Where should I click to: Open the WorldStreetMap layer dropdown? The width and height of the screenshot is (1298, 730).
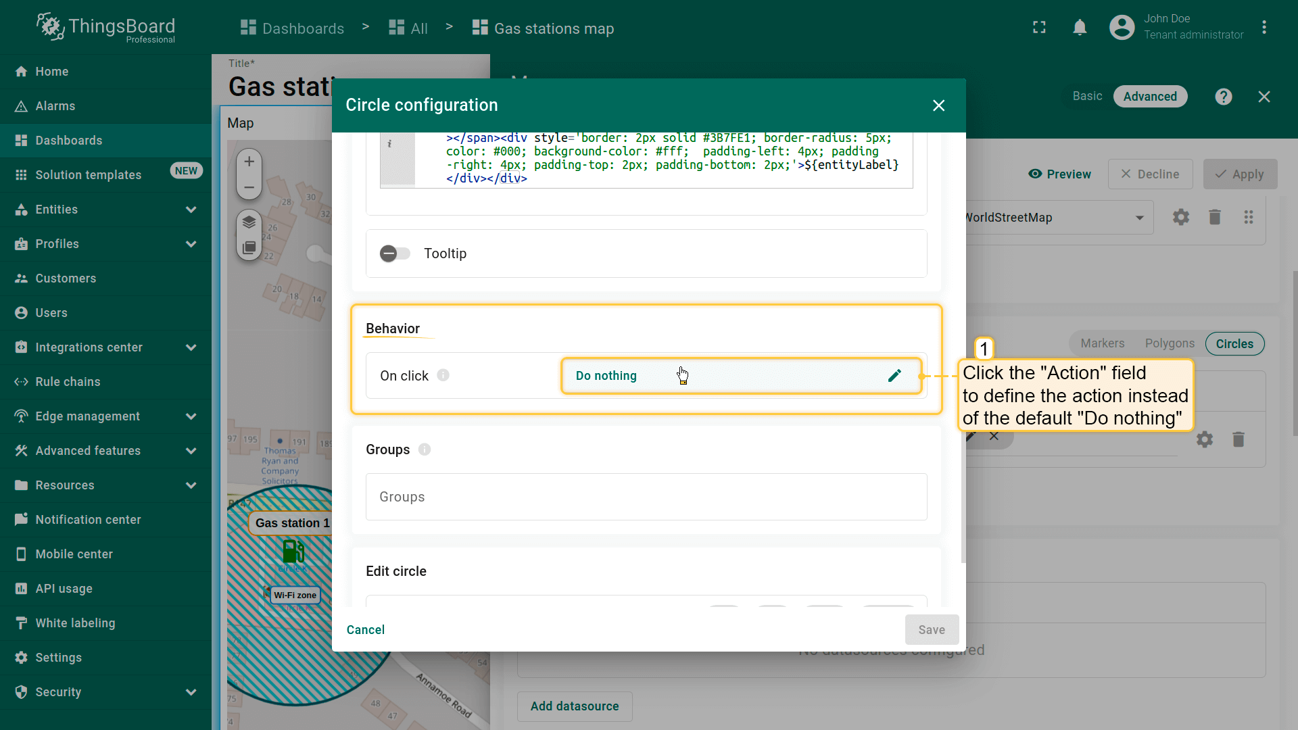(x=1139, y=218)
